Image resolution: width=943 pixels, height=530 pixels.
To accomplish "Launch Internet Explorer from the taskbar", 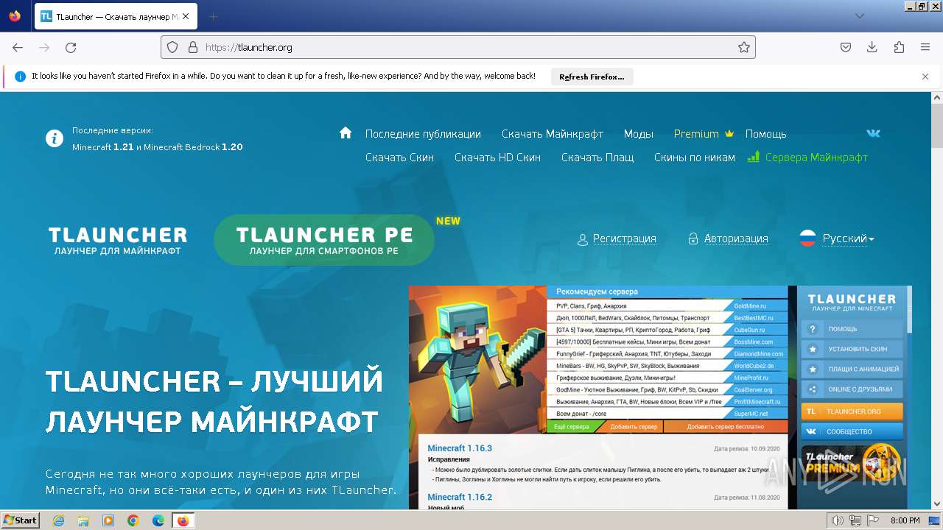I will 58,520.
